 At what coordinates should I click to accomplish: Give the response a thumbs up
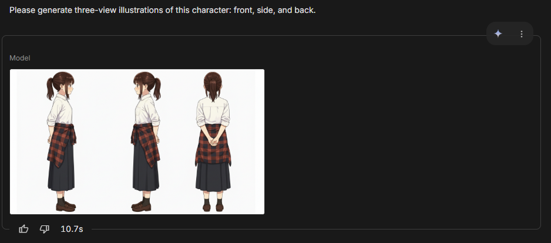click(23, 230)
